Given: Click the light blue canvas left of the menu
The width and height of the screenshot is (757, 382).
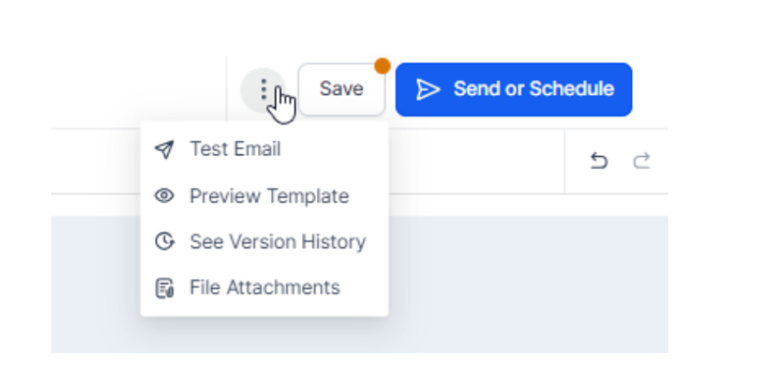Looking at the screenshot, I should pos(94,282).
